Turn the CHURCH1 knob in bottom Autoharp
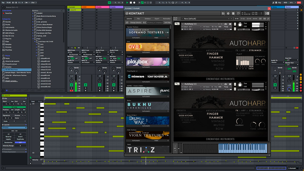 coord(239,121)
